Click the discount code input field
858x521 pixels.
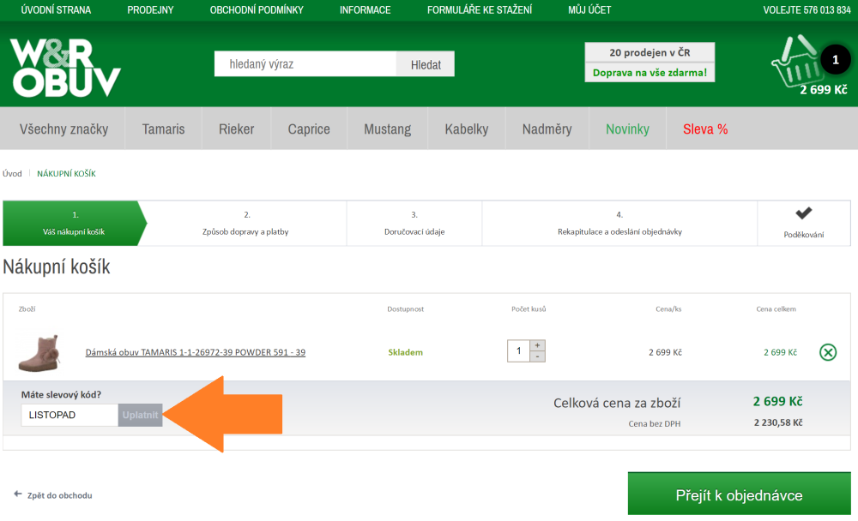(x=69, y=415)
